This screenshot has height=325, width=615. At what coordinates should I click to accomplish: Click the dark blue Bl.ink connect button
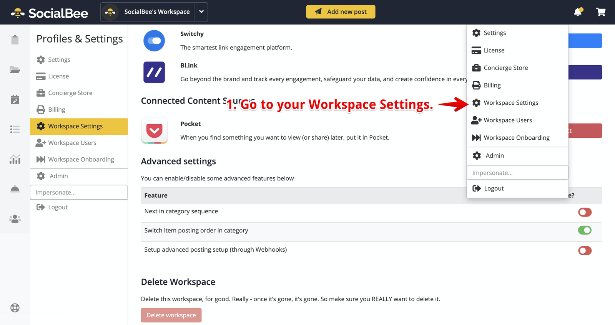585,72
